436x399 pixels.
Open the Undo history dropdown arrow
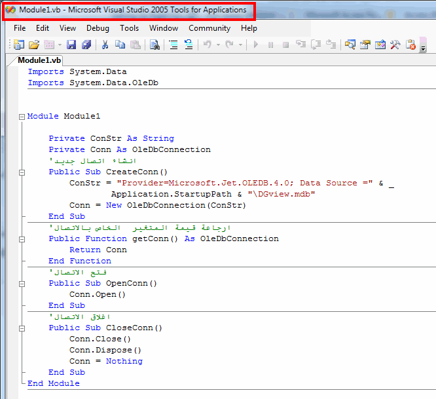[x=218, y=45]
